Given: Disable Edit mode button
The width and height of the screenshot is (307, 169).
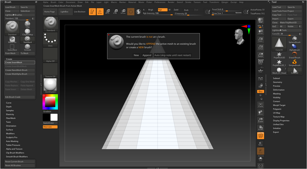Looking at the screenshot, I should pos(92,12).
